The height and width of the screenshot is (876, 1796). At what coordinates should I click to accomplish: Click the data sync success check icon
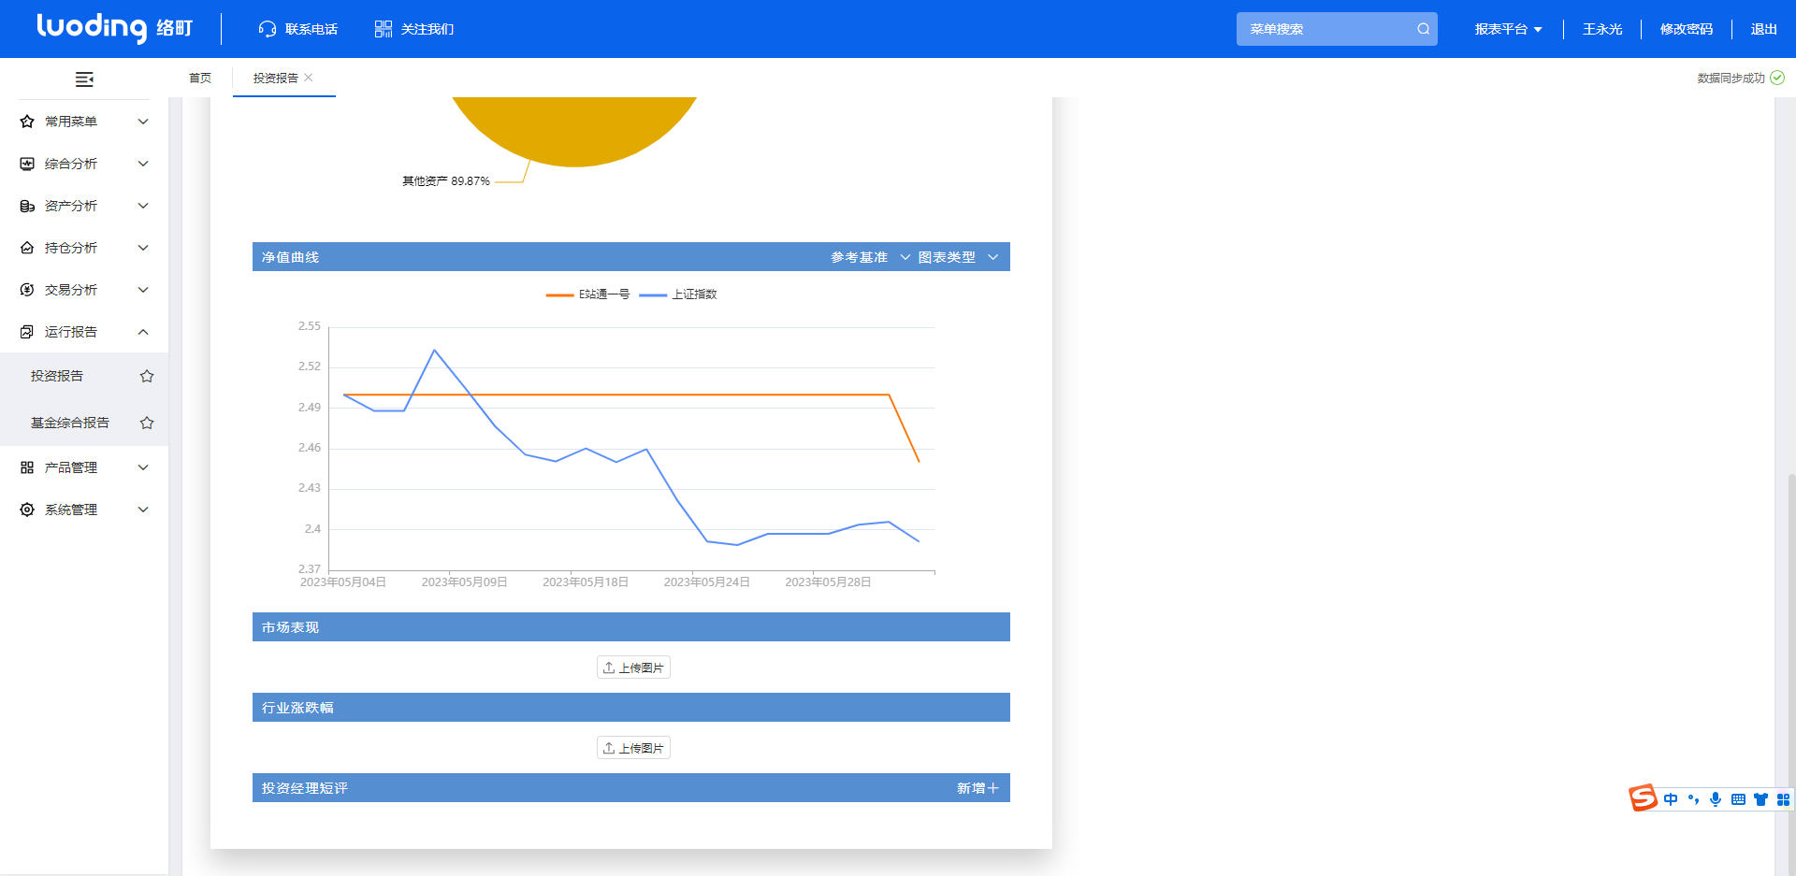click(x=1777, y=78)
